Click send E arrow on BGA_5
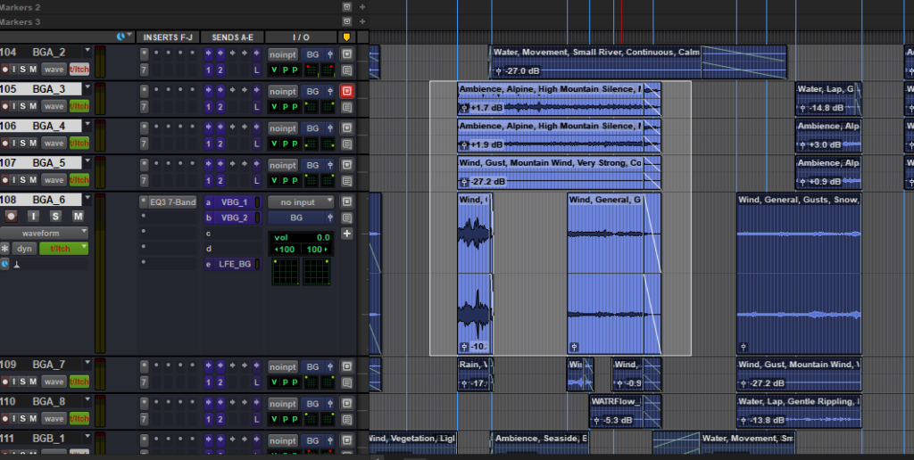The width and height of the screenshot is (914, 460). pos(256,164)
